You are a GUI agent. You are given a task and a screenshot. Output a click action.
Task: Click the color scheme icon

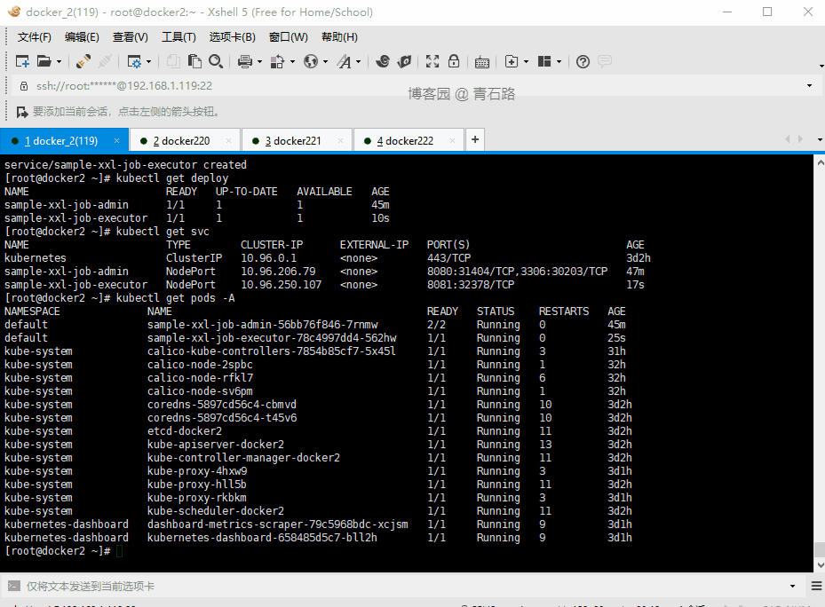(277, 61)
